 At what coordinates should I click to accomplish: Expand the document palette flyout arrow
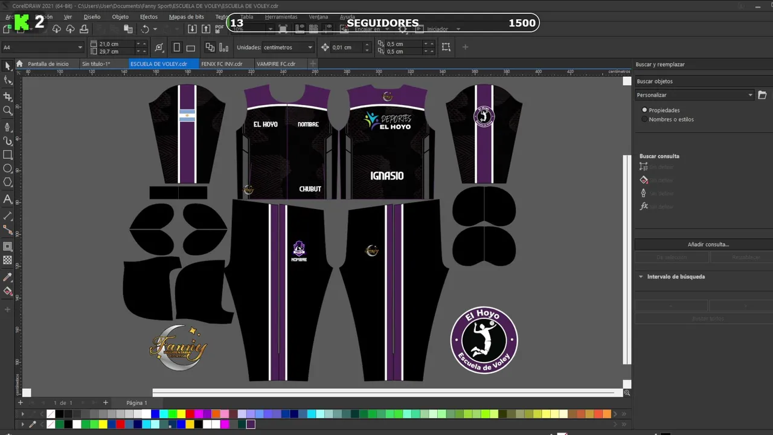pyautogui.click(x=23, y=424)
